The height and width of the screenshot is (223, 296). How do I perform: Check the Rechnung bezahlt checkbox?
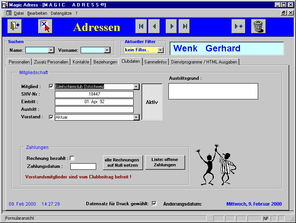[x=72, y=158]
